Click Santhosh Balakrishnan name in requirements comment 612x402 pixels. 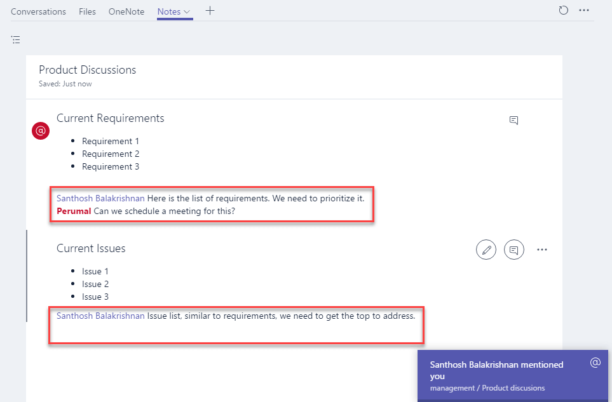pos(100,198)
